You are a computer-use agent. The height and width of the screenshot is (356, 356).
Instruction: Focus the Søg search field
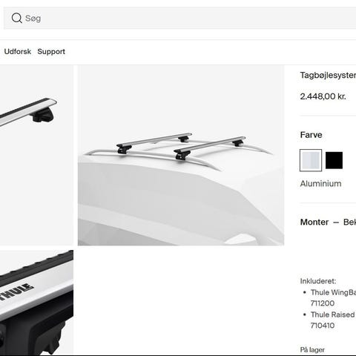pos(180,18)
